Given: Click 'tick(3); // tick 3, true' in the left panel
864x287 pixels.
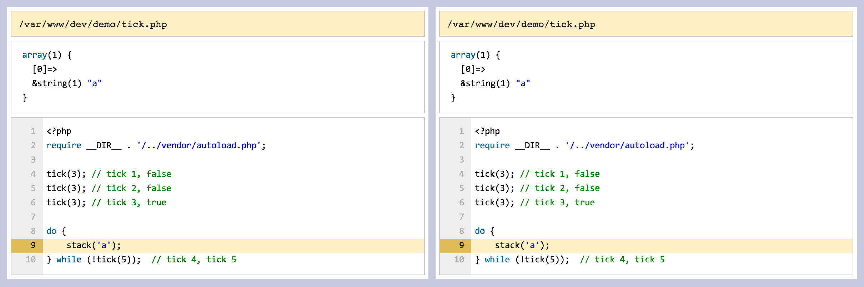Looking at the screenshot, I should [x=106, y=203].
